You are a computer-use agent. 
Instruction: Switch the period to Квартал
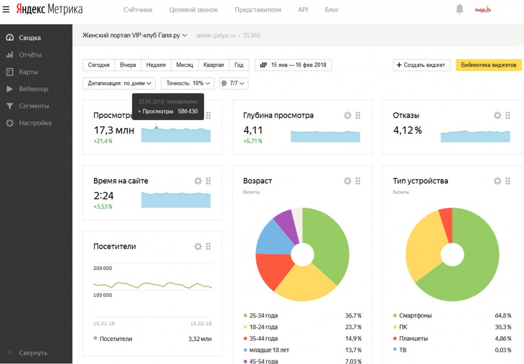point(213,65)
